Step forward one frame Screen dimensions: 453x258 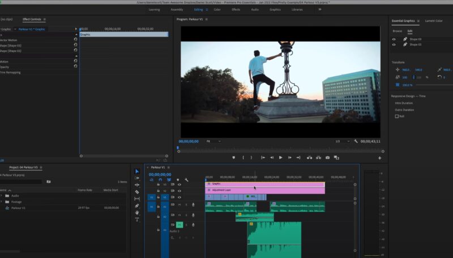coord(289,158)
